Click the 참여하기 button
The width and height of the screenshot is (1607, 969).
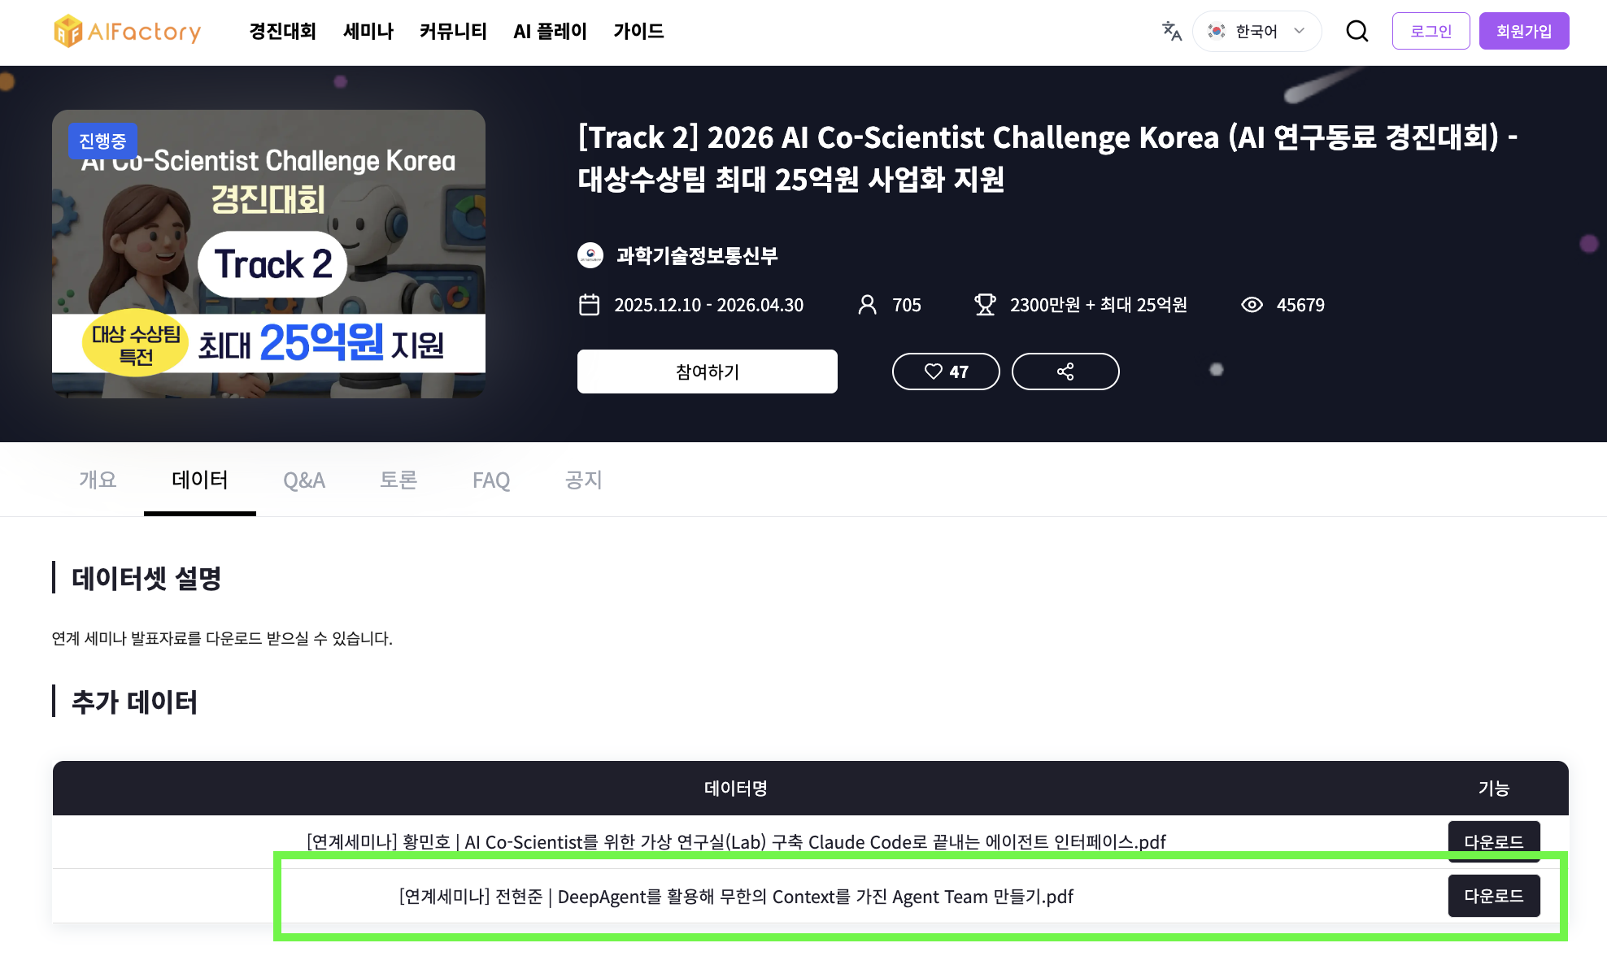pos(708,372)
